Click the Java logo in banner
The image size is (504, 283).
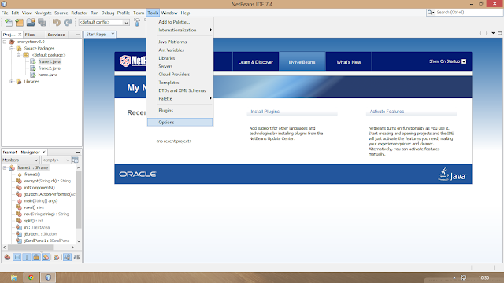pos(452,175)
